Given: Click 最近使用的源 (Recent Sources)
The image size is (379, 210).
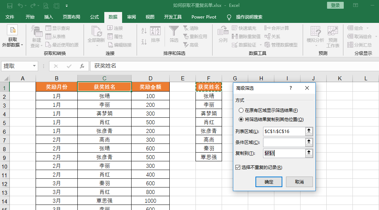Looking at the screenshot, I should [62, 45].
